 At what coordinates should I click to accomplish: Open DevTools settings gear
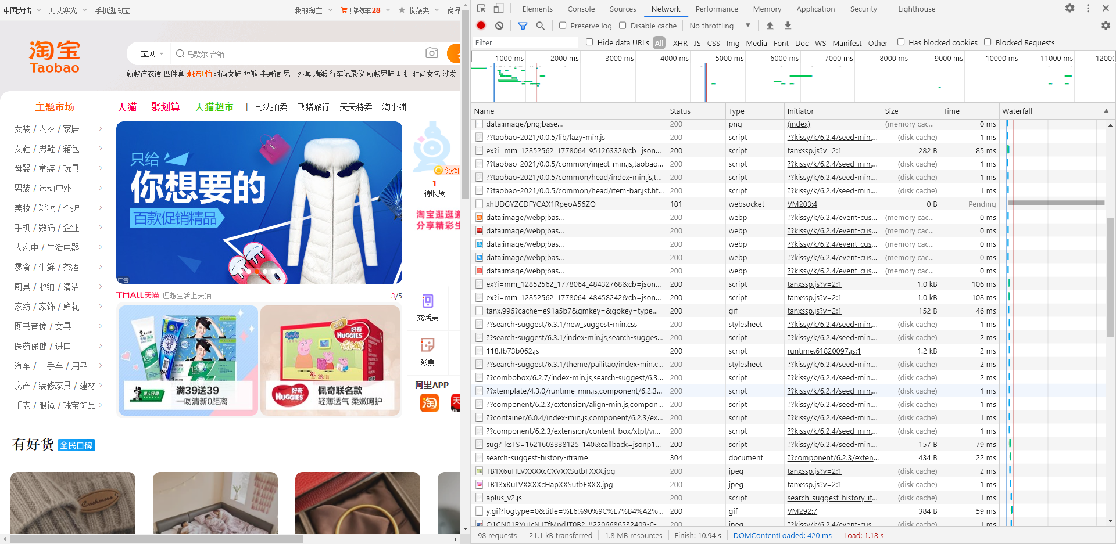coord(1069,9)
